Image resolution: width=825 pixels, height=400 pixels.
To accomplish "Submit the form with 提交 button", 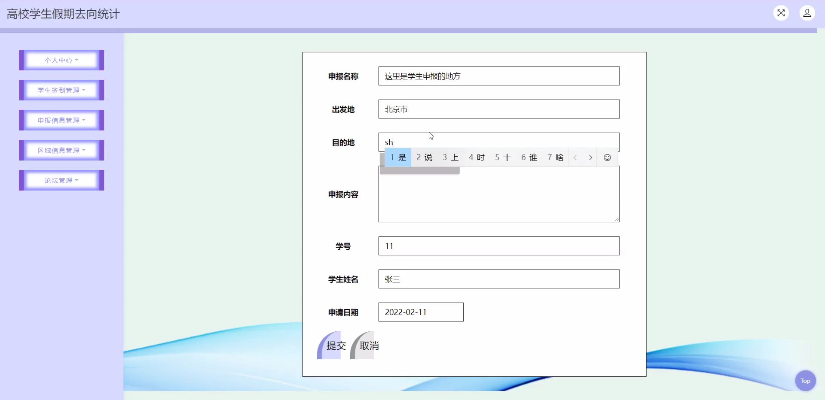I will tap(332, 345).
